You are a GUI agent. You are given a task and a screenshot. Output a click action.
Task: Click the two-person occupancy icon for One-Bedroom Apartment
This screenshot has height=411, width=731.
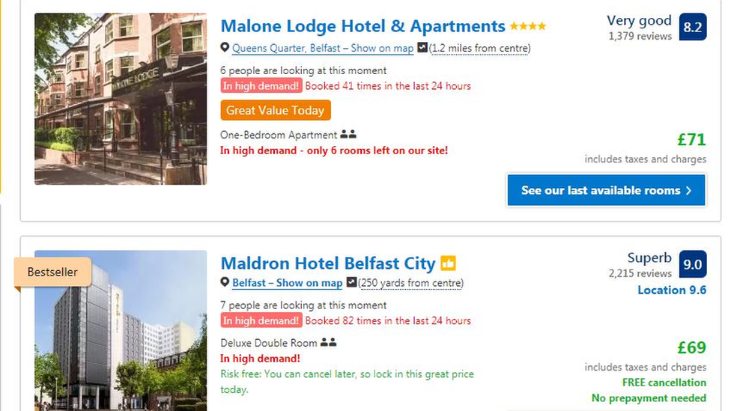click(x=348, y=135)
